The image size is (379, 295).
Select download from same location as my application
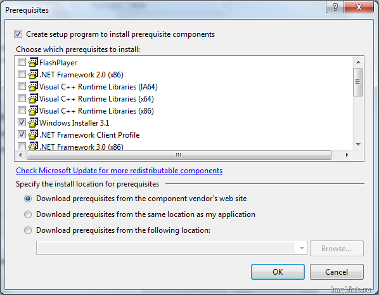pos(28,214)
